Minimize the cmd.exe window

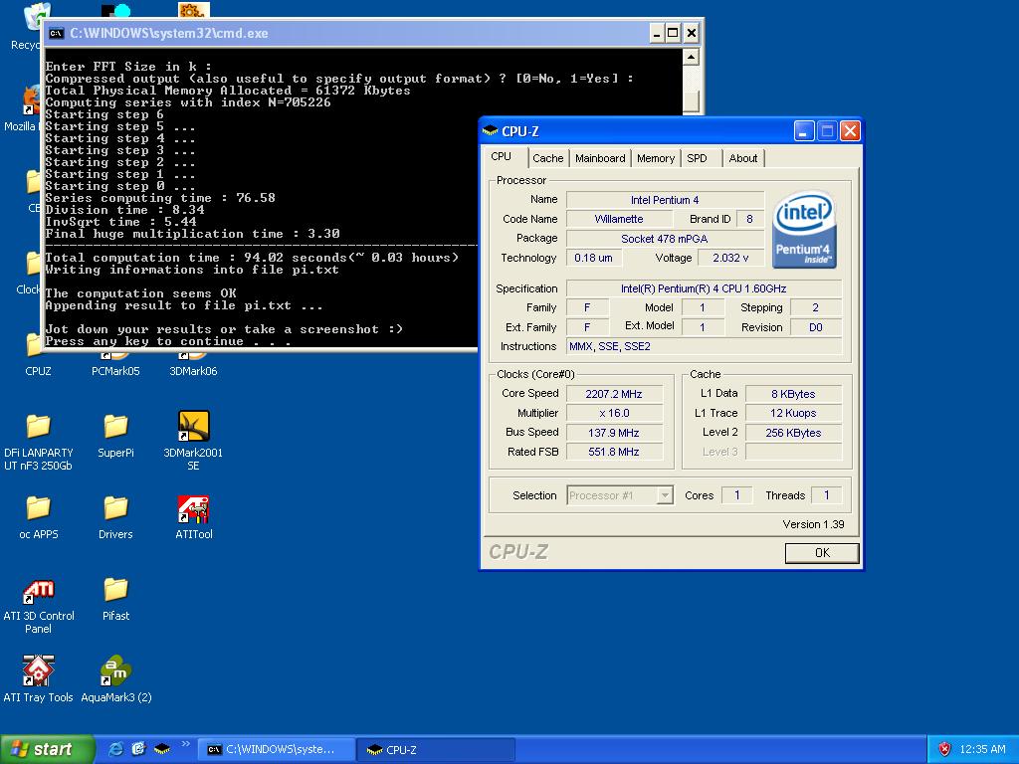click(657, 33)
